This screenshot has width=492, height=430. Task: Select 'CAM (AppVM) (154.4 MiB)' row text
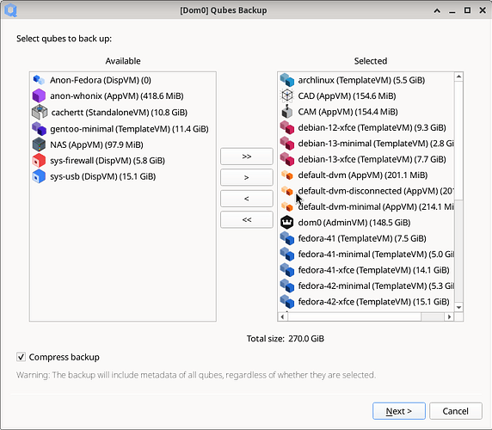(x=348, y=112)
